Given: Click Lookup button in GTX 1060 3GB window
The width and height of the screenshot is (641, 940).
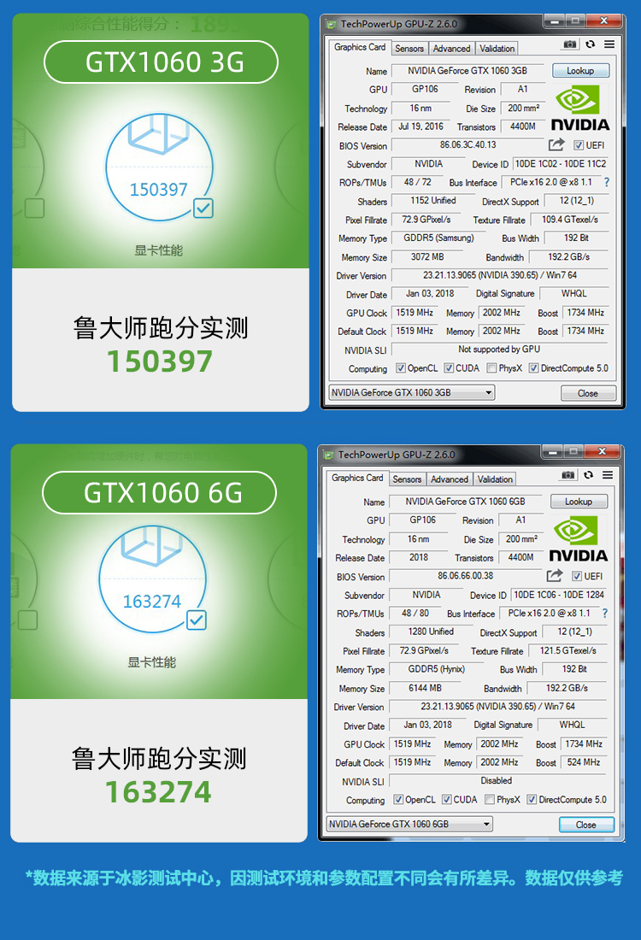Looking at the screenshot, I should click(580, 71).
